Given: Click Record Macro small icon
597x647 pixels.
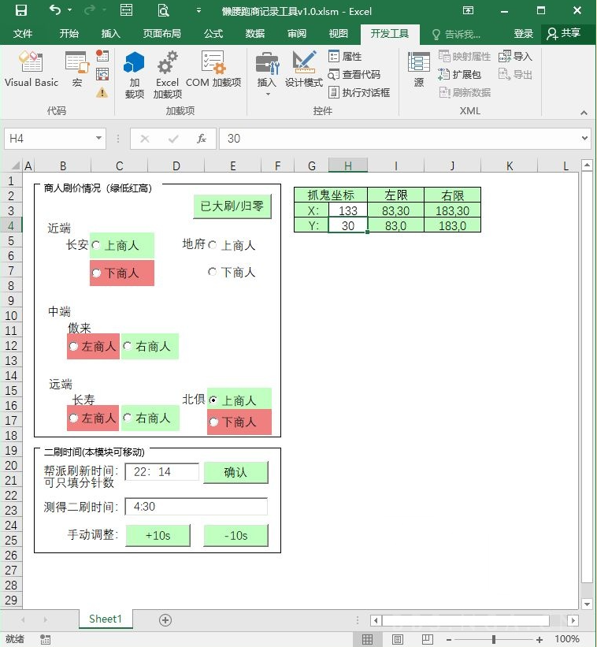Looking at the screenshot, I should point(102,55).
